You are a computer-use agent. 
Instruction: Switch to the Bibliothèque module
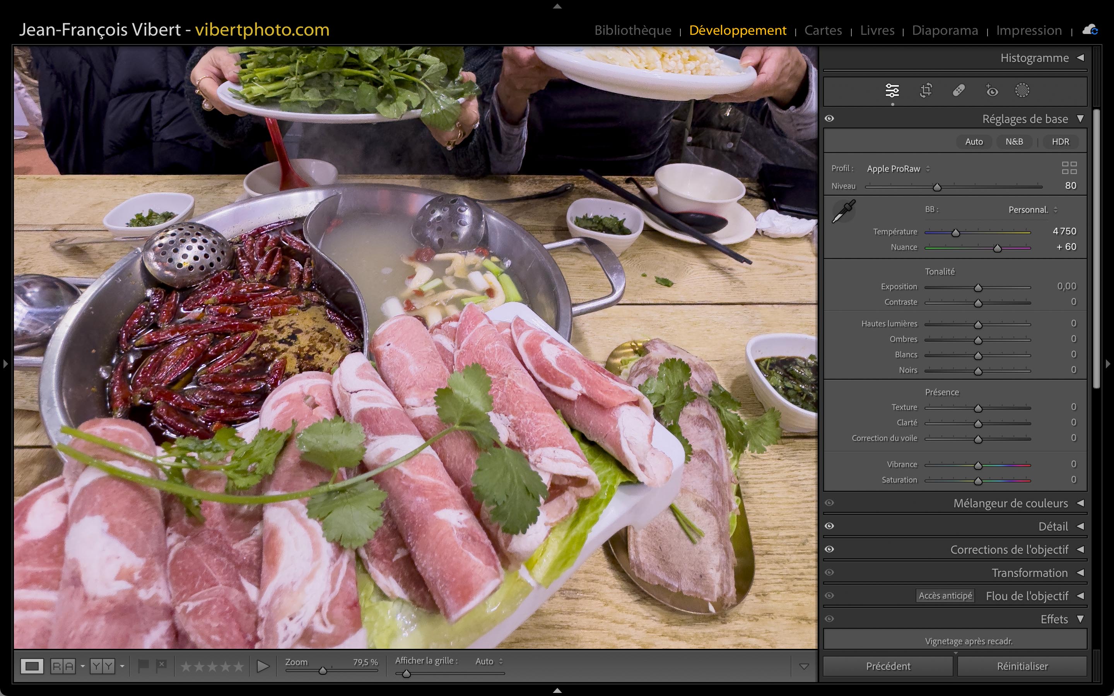632,31
